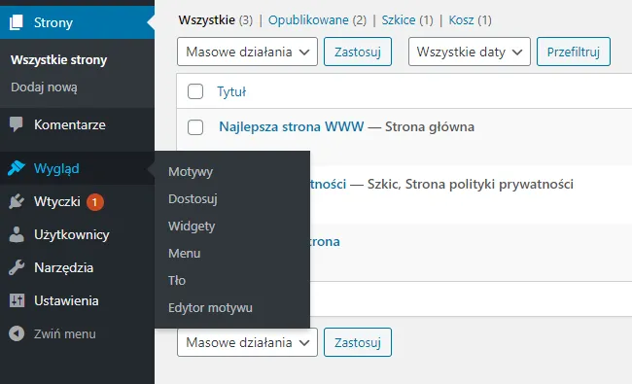The height and width of the screenshot is (384, 632).
Task: Open Wygląd sidebar item
Action: [77, 168]
